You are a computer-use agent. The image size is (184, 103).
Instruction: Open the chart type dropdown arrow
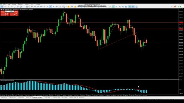click(62, 7)
